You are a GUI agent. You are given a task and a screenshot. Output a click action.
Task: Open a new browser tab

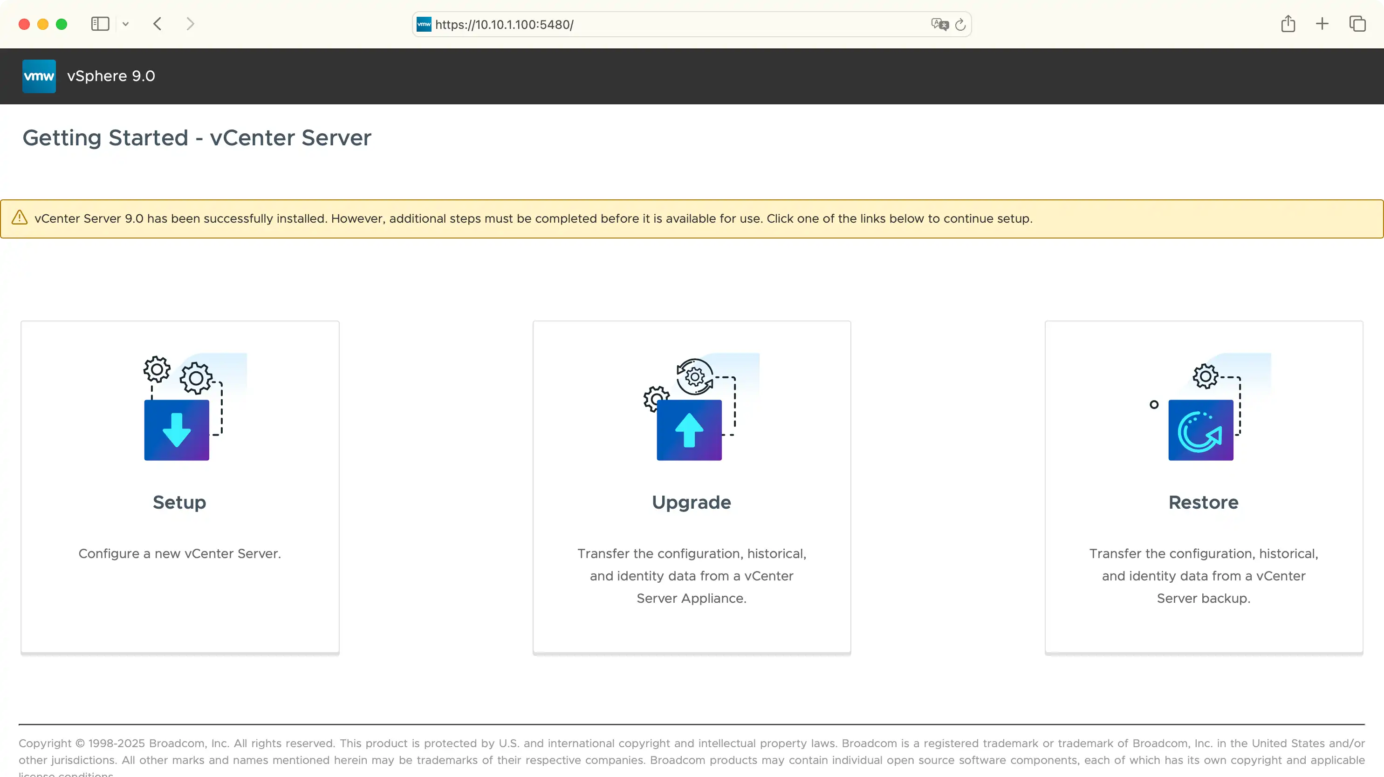point(1322,24)
